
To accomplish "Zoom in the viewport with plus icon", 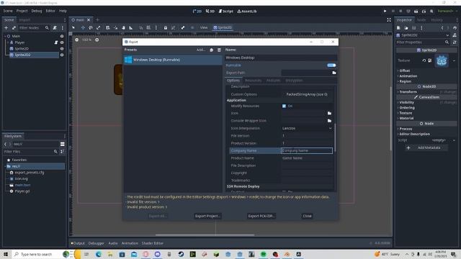I will point(97,40).
